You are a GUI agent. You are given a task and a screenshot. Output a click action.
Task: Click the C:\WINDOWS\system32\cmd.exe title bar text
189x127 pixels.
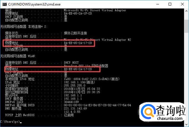click(x=34, y=4)
